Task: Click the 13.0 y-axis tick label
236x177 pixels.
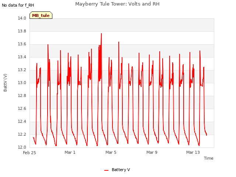Action: click(22, 83)
